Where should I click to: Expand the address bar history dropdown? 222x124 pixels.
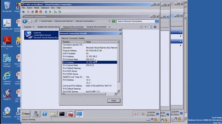click(x=109, y=21)
